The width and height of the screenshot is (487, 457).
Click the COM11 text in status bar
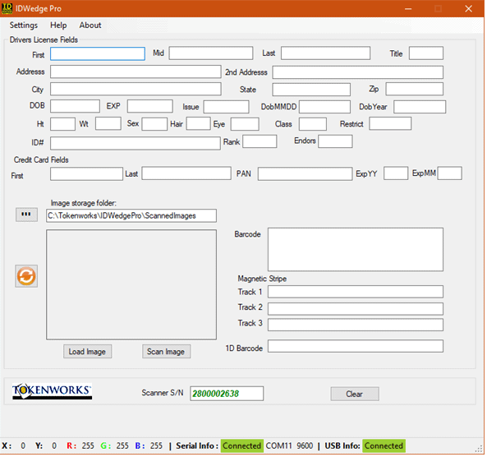tap(279, 445)
